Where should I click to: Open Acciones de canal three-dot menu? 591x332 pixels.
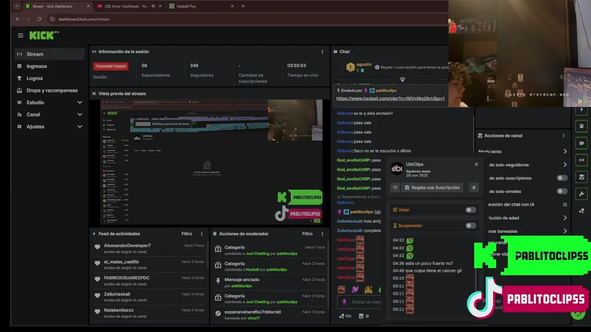[x=563, y=136]
